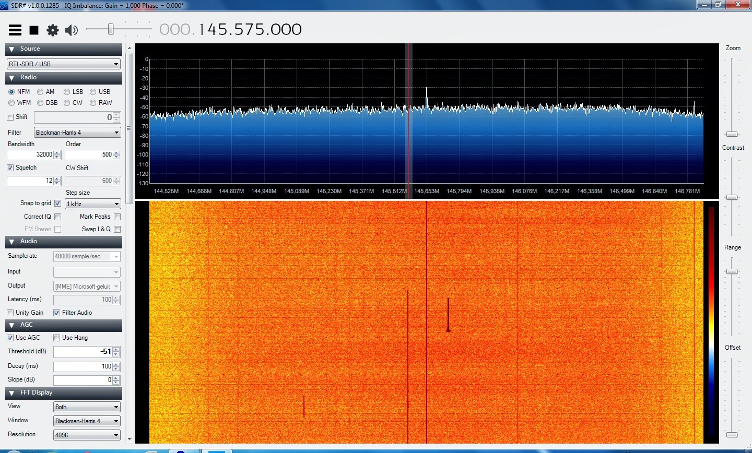The height and width of the screenshot is (453, 752).
Task: Select the RAW mode radio button
Action: pyautogui.click(x=93, y=103)
